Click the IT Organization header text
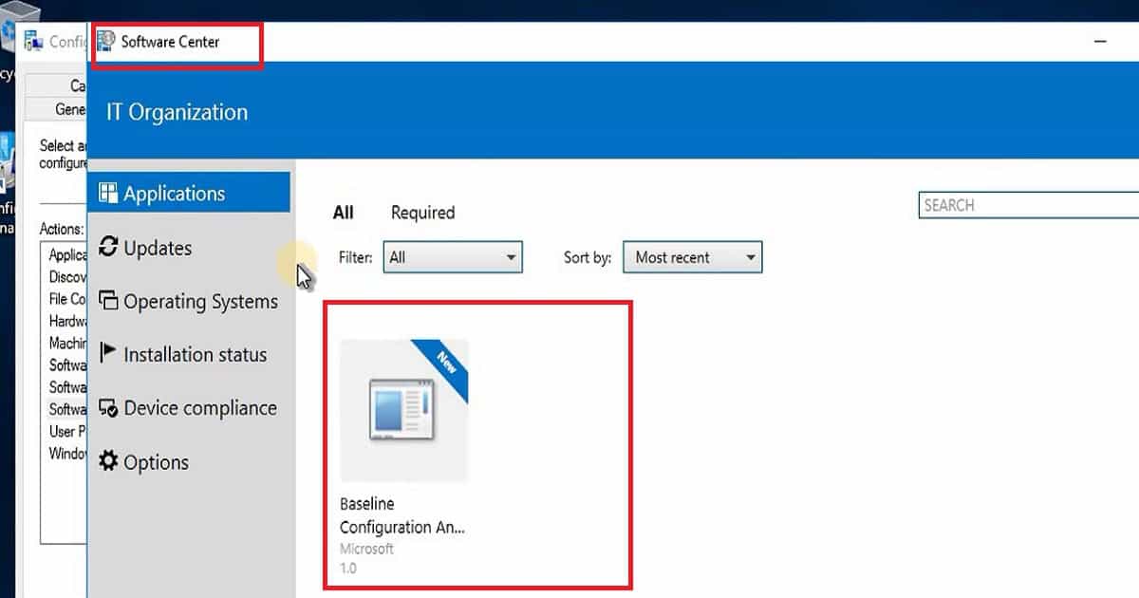1139x598 pixels. point(177,112)
